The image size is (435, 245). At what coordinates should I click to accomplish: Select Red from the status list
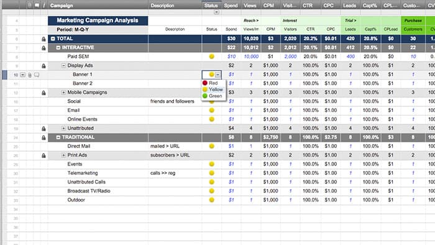click(x=213, y=83)
